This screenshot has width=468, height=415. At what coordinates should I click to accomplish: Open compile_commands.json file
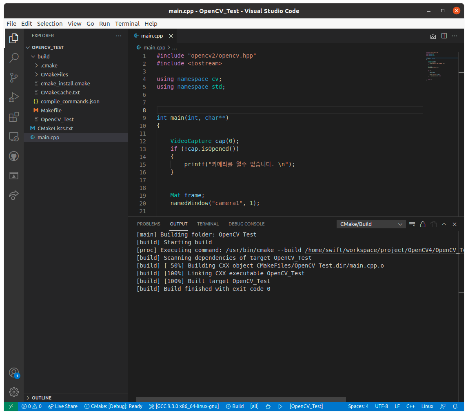[76, 102]
